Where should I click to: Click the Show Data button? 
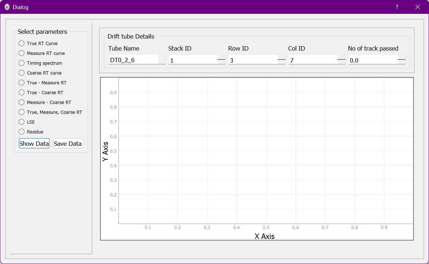click(34, 144)
